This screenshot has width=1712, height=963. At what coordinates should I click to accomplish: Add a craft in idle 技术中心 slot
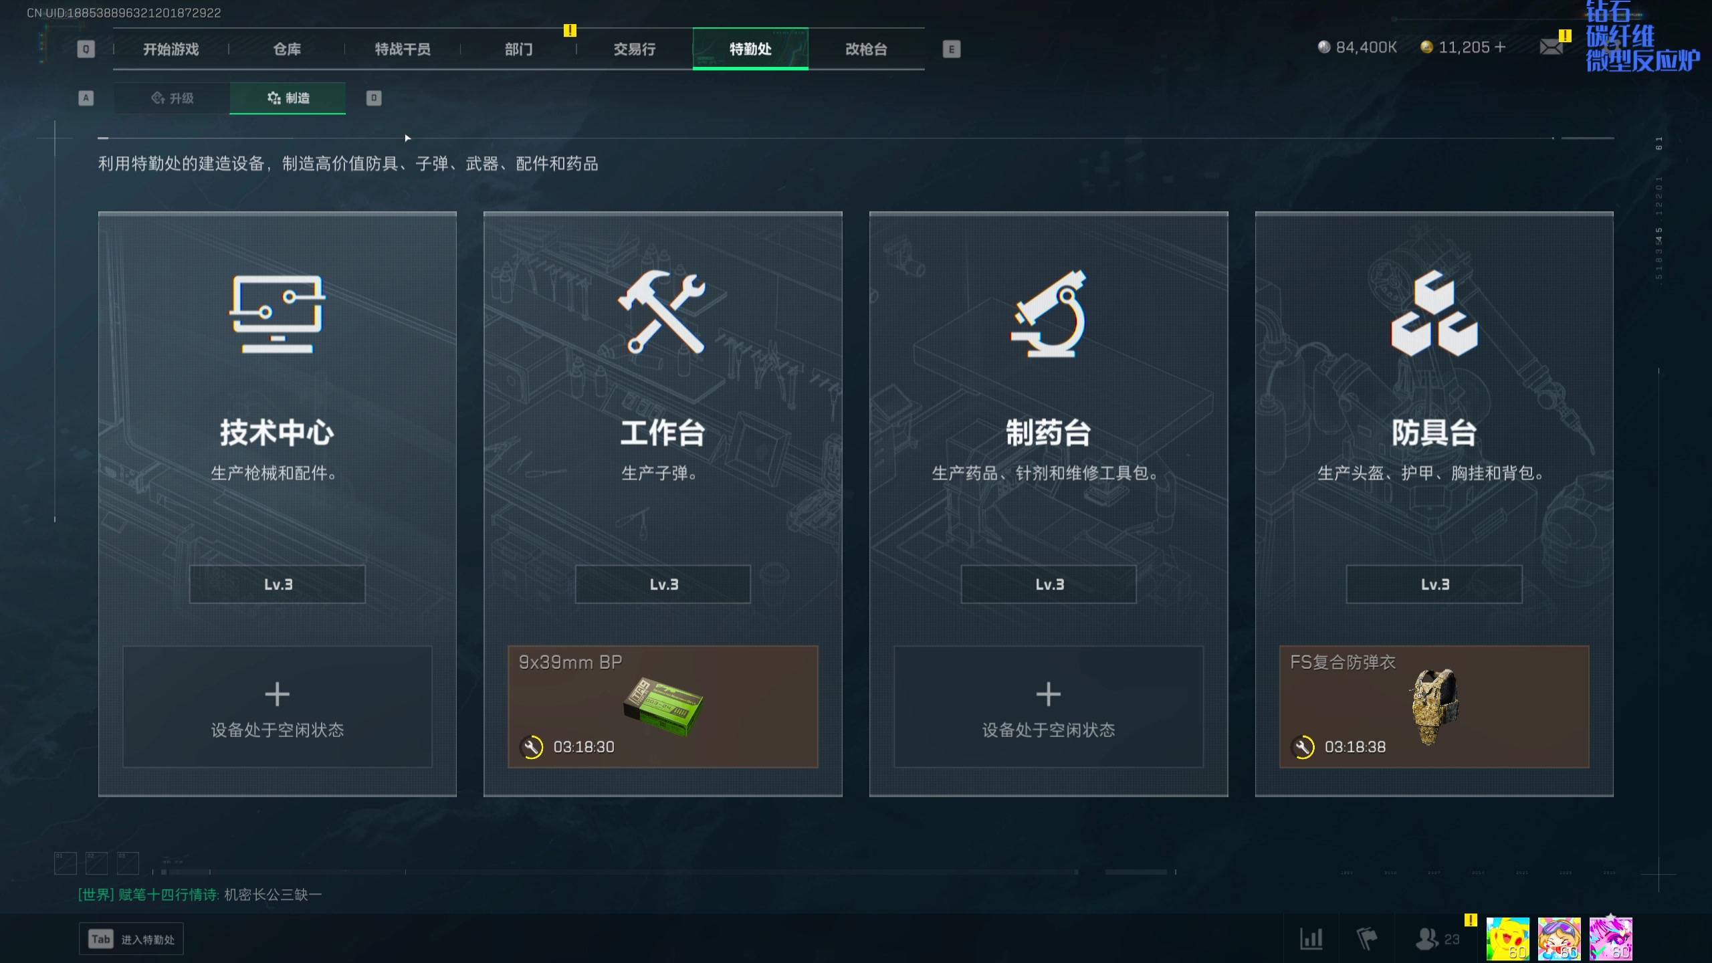coord(278,706)
